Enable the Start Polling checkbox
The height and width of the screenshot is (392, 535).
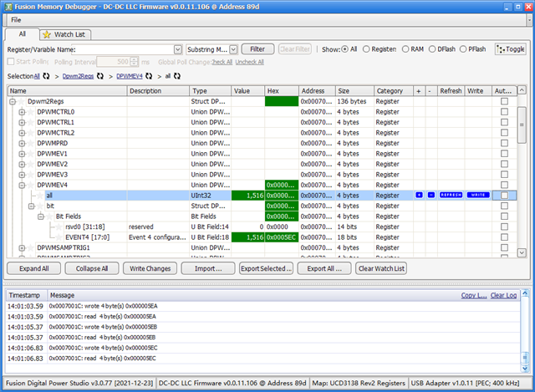pos(11,61)
